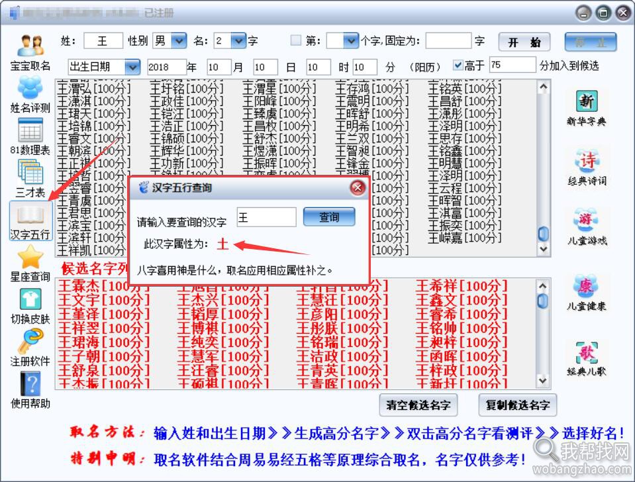Select the name 王培锦[100分]
Screen dimensions: 635x482
[93, 126]
